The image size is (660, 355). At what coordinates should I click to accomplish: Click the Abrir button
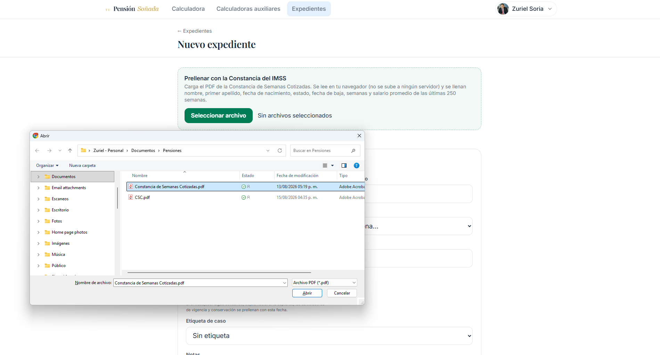(x=307, y=293)
